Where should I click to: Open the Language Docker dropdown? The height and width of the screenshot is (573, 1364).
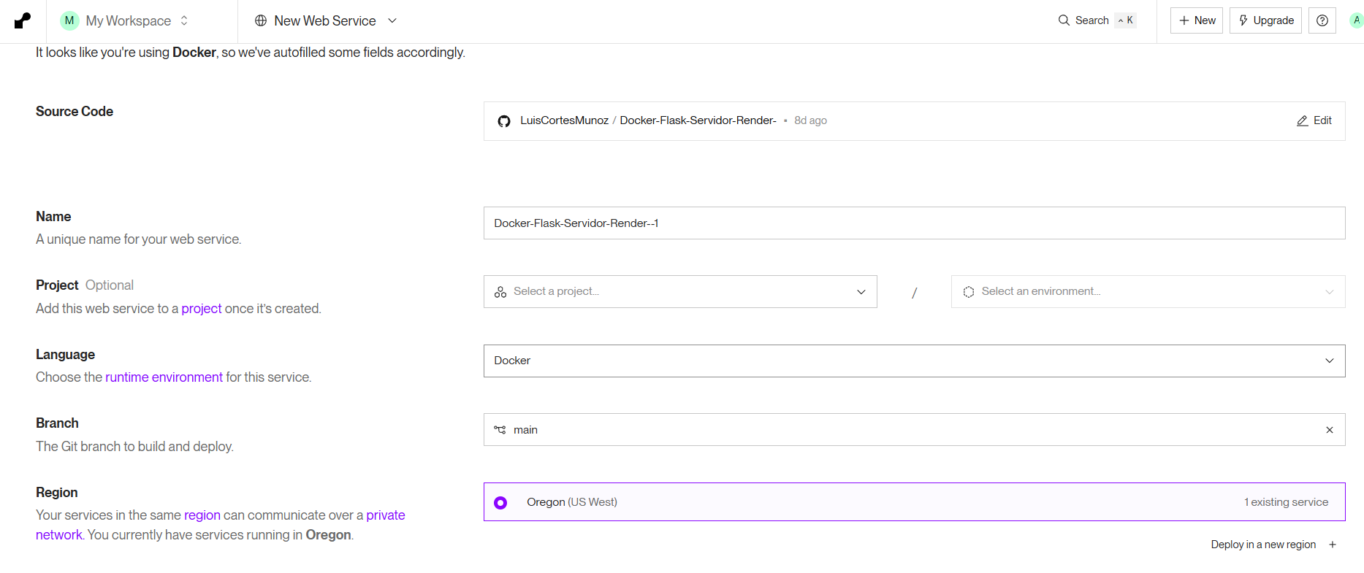click(x=914, y=361)
